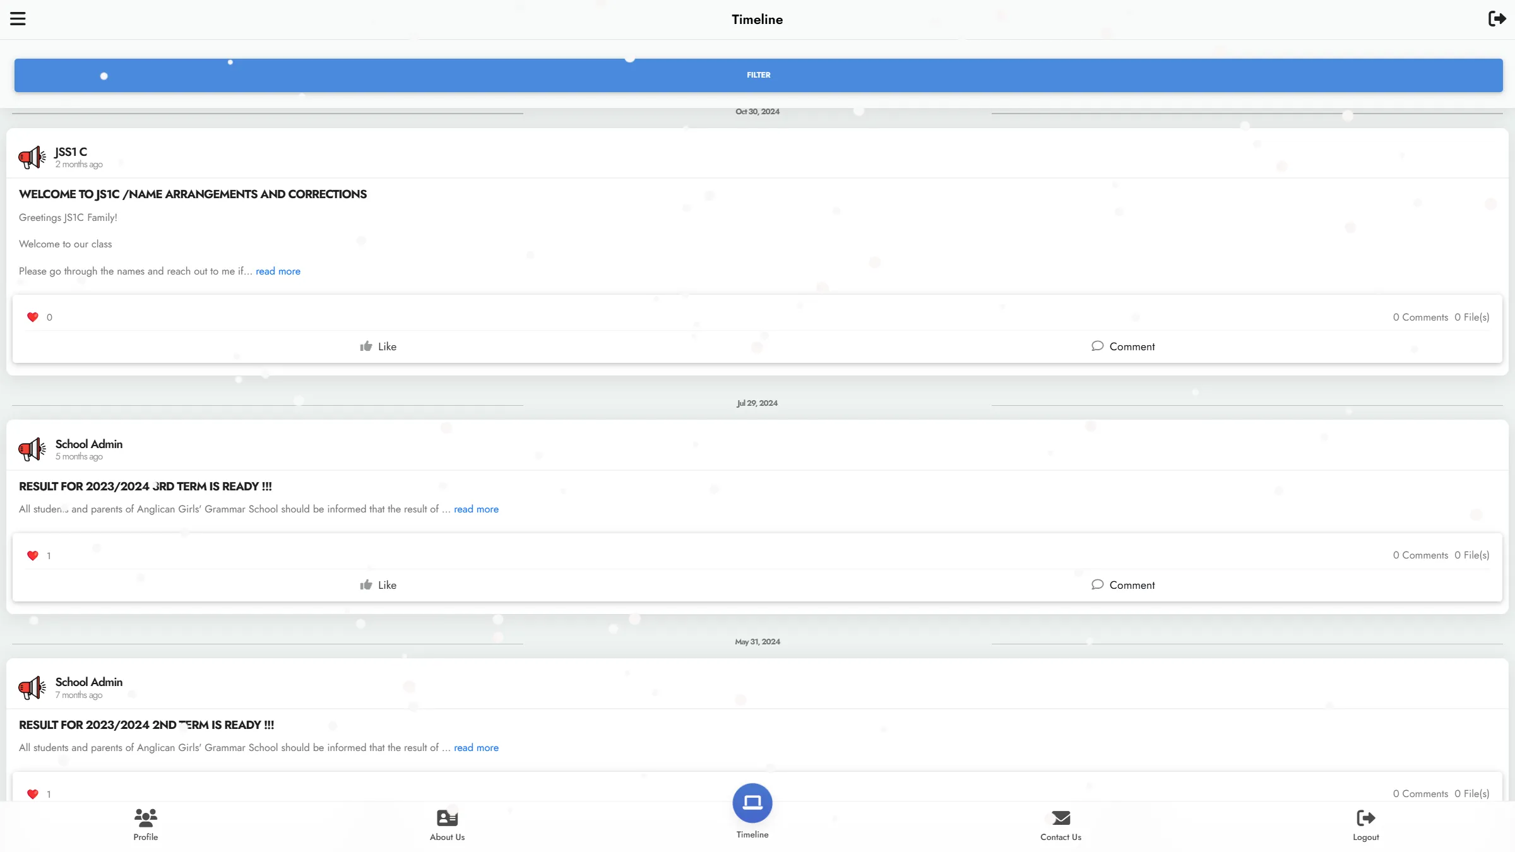
Task: Click School Admin name on 7 months ago post
Action: click(89, 682)
